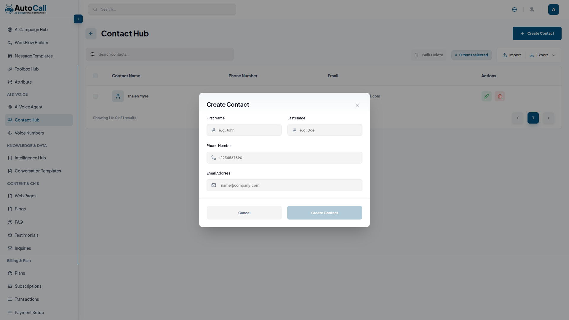Click the Voice Numbers phone icon

click(10, 133)
